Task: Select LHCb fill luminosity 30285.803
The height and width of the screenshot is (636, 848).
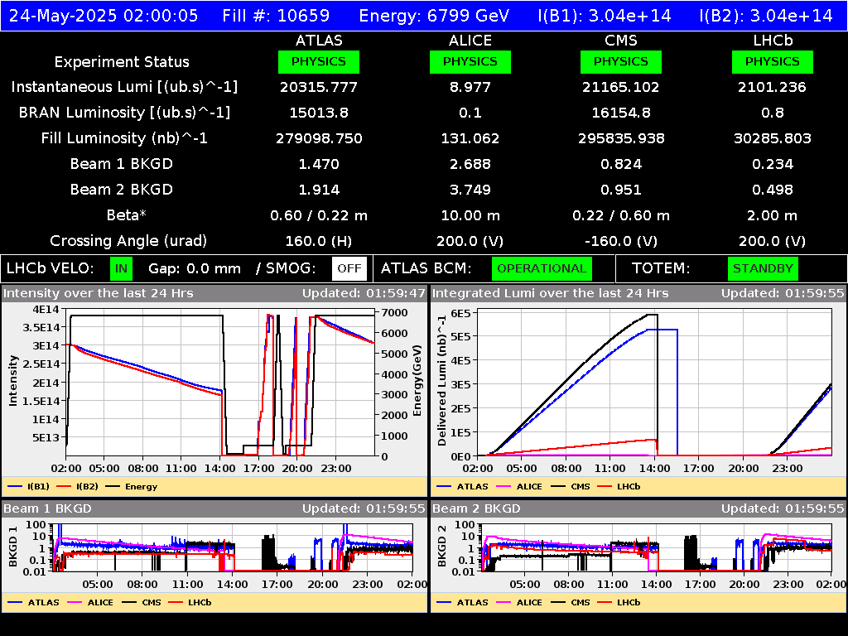Action: (x=773, y=138)
